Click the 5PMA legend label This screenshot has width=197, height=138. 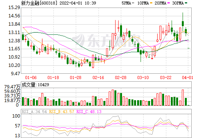(126, 3)
